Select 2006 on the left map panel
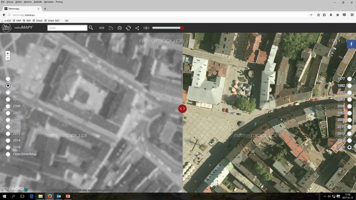356x200 pixels. pyautogui.click(x=8, y=106)
